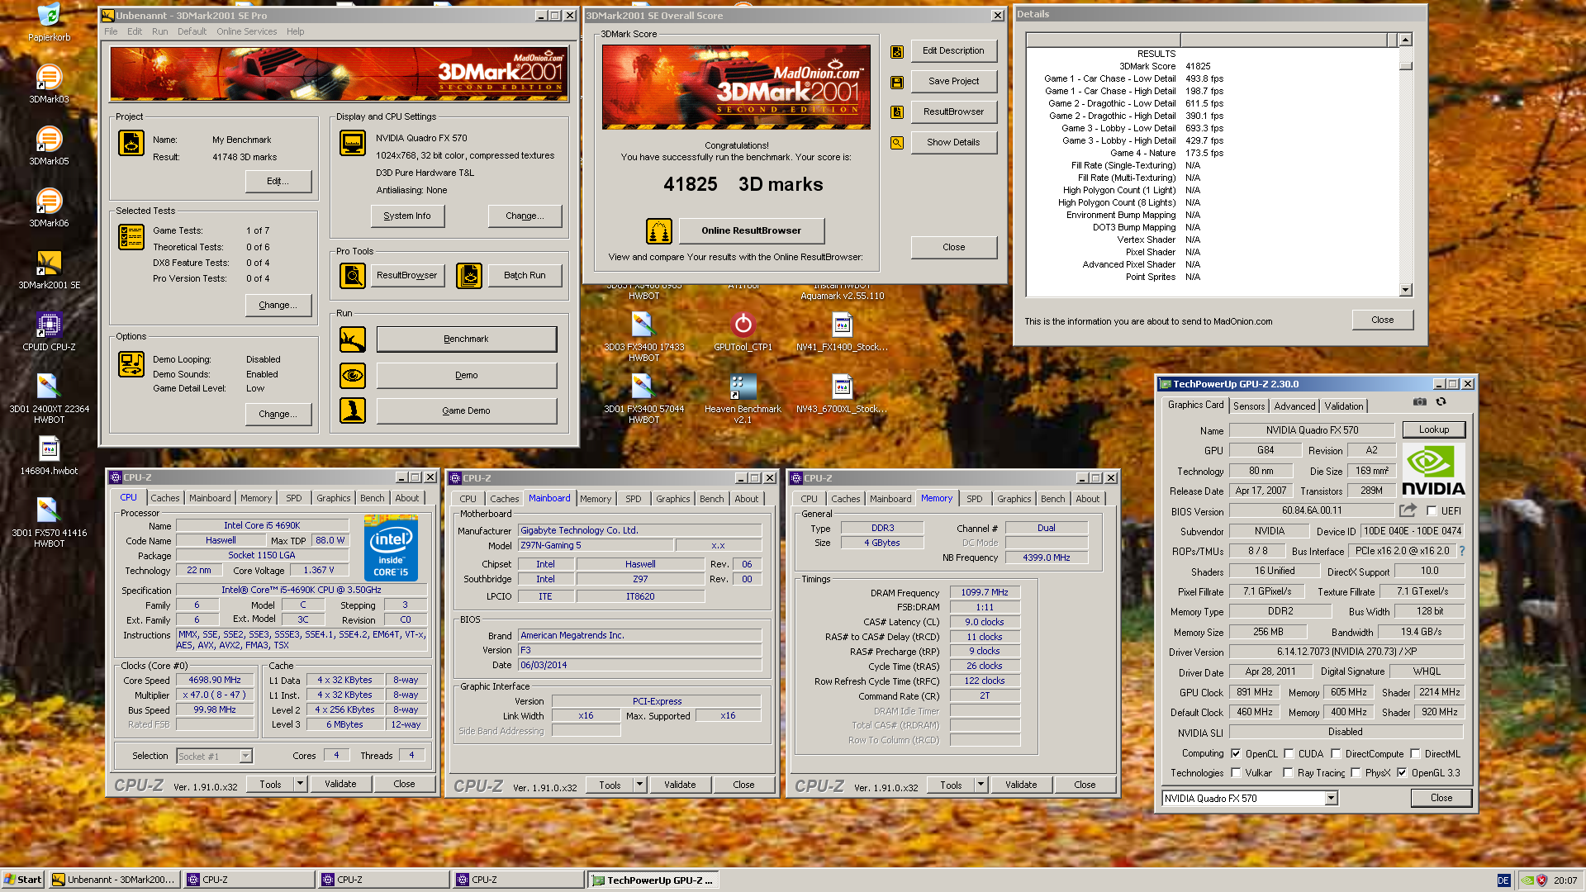Click the Bus Interface question mark help
The image size is (1586, 892).
click(x=1461, y=551)
